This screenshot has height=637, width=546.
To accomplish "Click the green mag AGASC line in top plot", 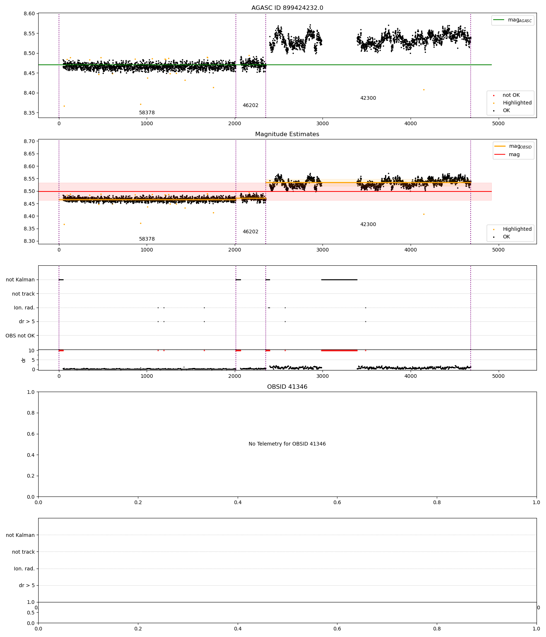I will coord(265,65).
